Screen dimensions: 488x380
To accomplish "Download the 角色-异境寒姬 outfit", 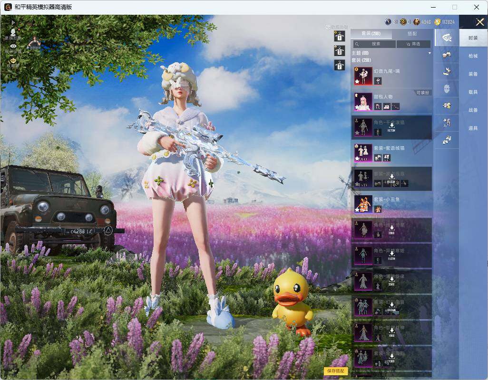I will 391,255.
